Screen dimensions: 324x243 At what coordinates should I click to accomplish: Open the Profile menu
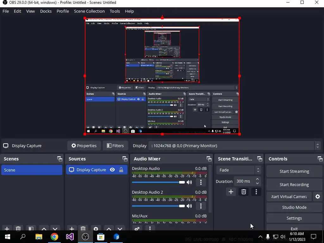[63, 11]
